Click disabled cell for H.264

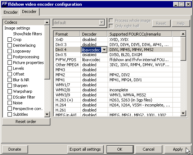94,105
